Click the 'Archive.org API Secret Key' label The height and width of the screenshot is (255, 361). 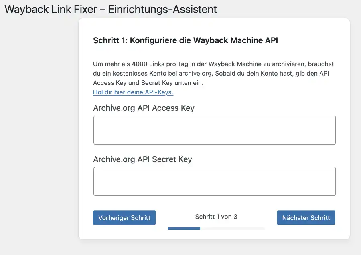point(142,159)
